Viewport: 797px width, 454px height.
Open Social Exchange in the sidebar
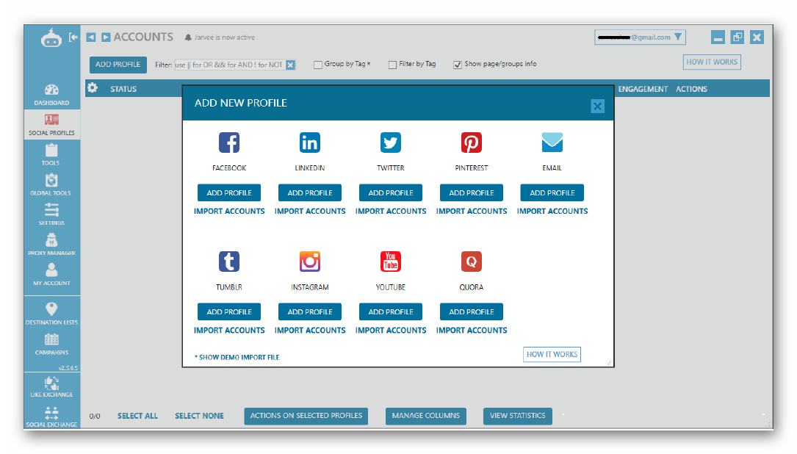pyautogui.click(x=51, y=417)
